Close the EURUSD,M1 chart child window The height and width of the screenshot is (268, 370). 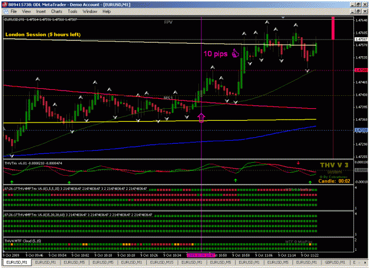click(x=365, y=11)
